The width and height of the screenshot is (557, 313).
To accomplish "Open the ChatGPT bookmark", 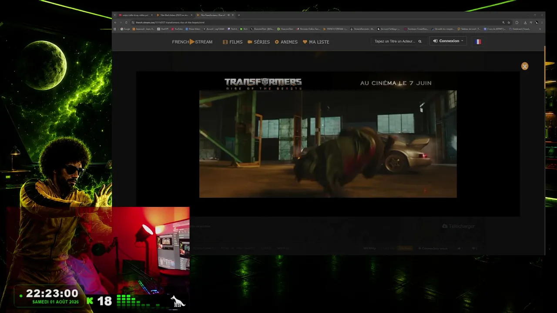I will click(x=163, y=29).
